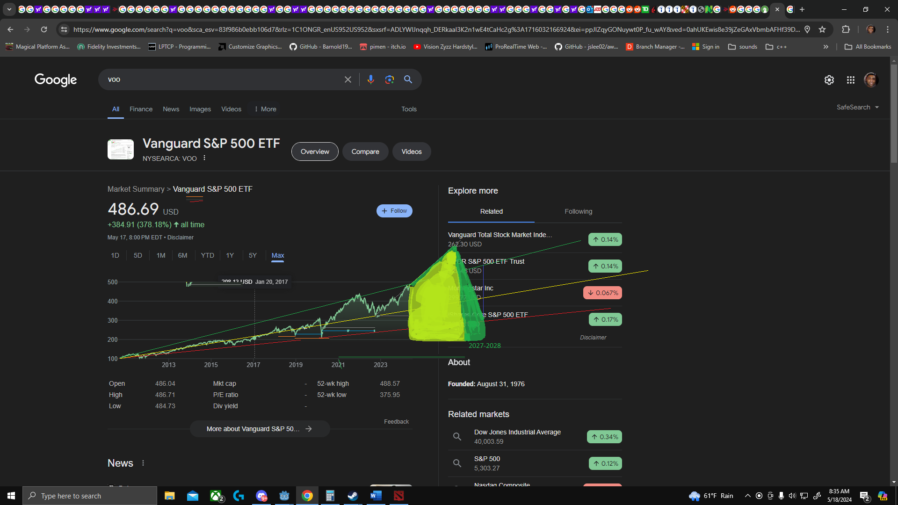
Task: Expand the SafeSearch dropdown
Action: click(x=857, y=107)
